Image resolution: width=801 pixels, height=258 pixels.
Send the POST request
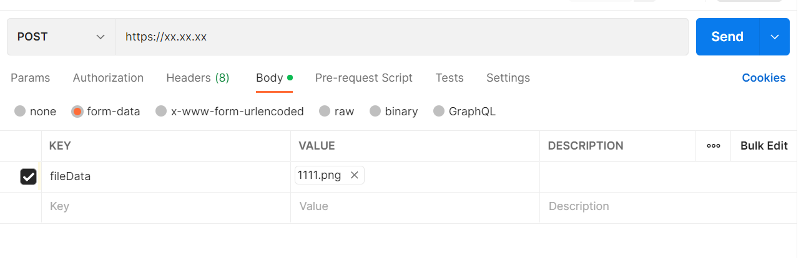tap(727, 37)
